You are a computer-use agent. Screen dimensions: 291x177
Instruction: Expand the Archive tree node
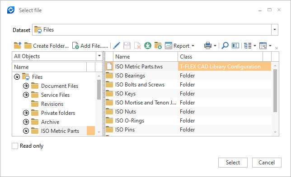pyautogui.click(x=26, y=122)
